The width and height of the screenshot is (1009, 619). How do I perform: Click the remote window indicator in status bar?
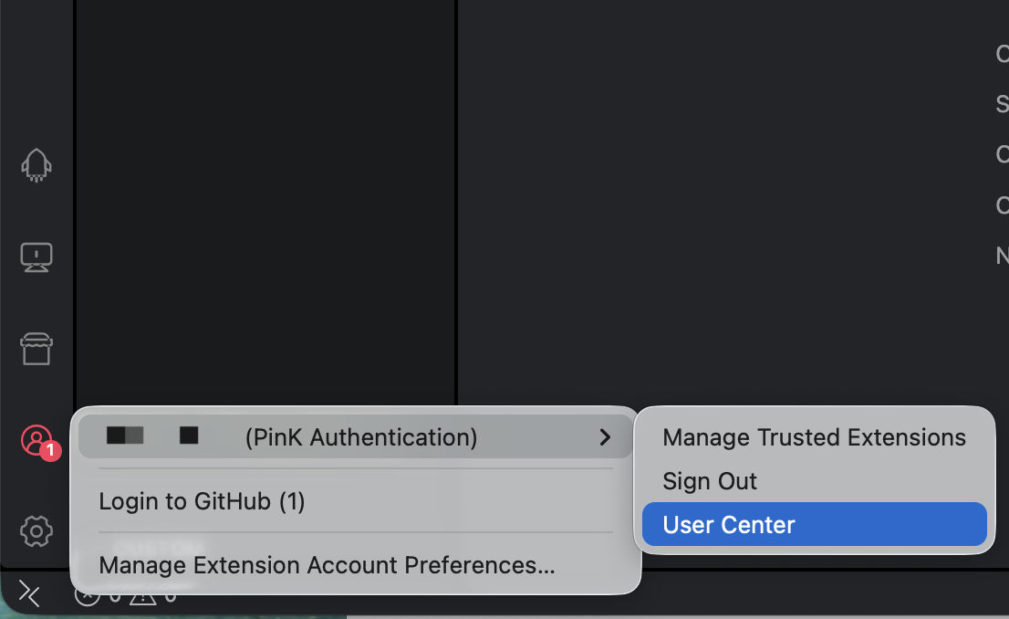pyautogui.click(x=29, y=595)
